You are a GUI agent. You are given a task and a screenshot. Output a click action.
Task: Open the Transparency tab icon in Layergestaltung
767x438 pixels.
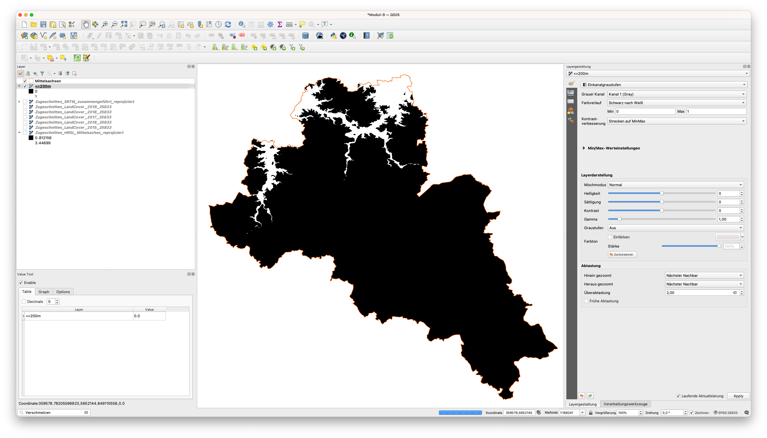tap(570, 92)
